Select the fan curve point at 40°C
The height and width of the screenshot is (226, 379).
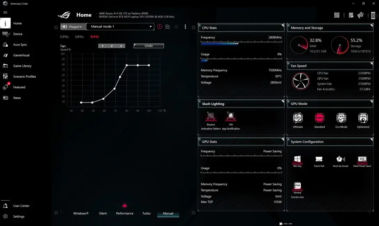pyautogui.click(x=81, y=103)
